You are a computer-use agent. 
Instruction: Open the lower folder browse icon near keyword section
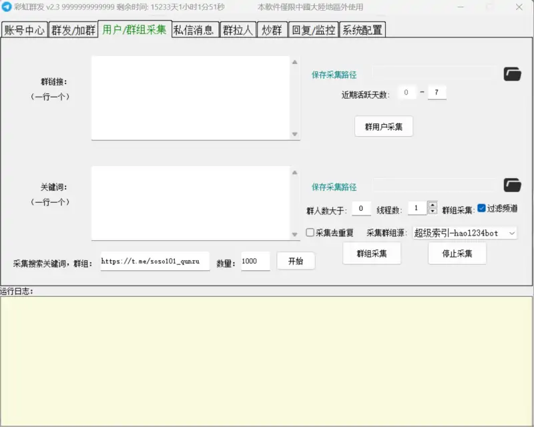pos(512,185)
